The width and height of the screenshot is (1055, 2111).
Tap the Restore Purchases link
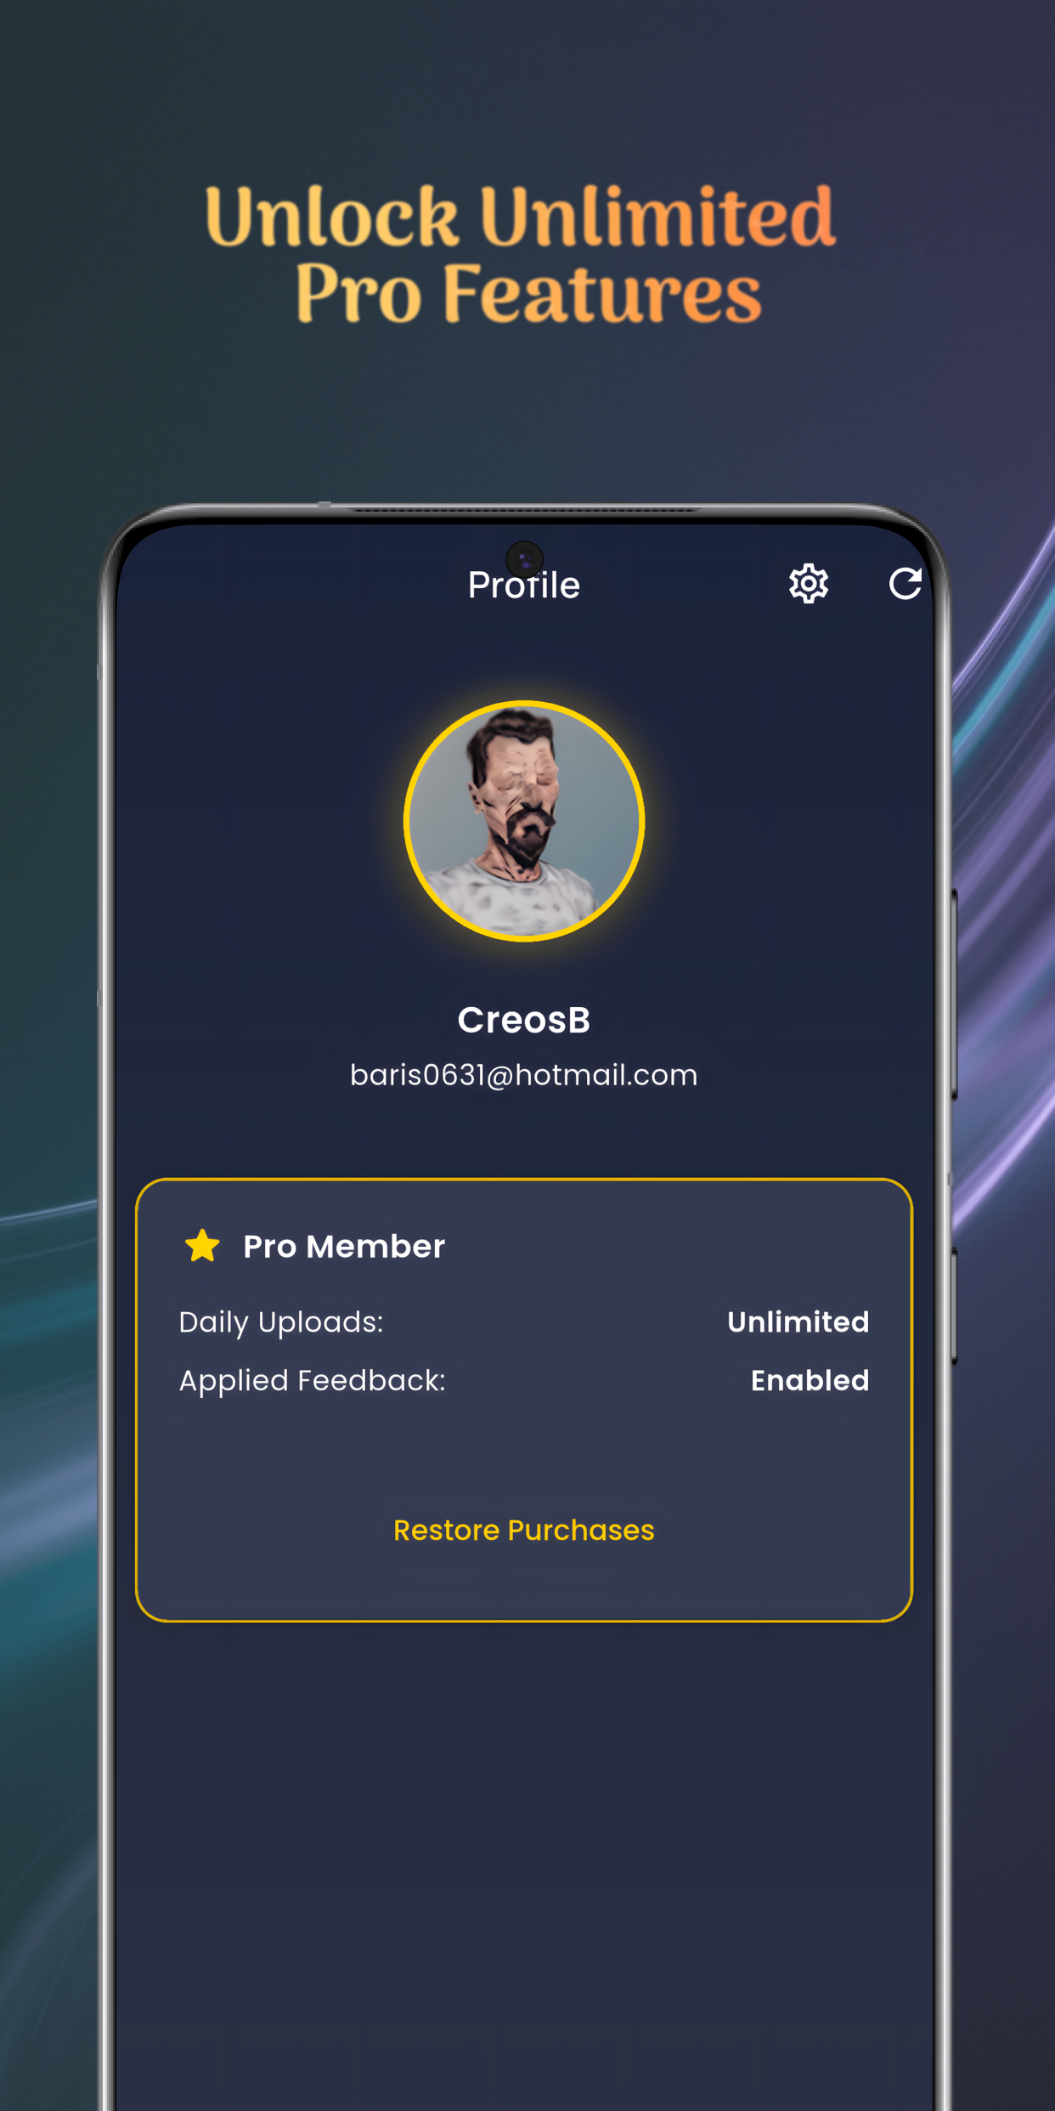[x=524, y=1531]
